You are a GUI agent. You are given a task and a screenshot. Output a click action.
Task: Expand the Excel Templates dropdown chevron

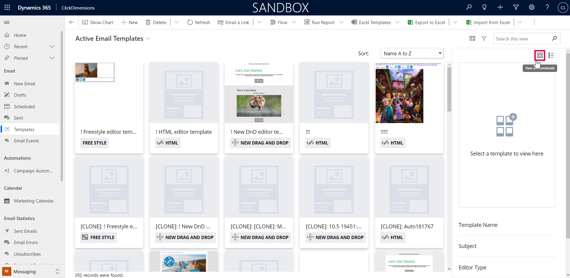(397, 22)
